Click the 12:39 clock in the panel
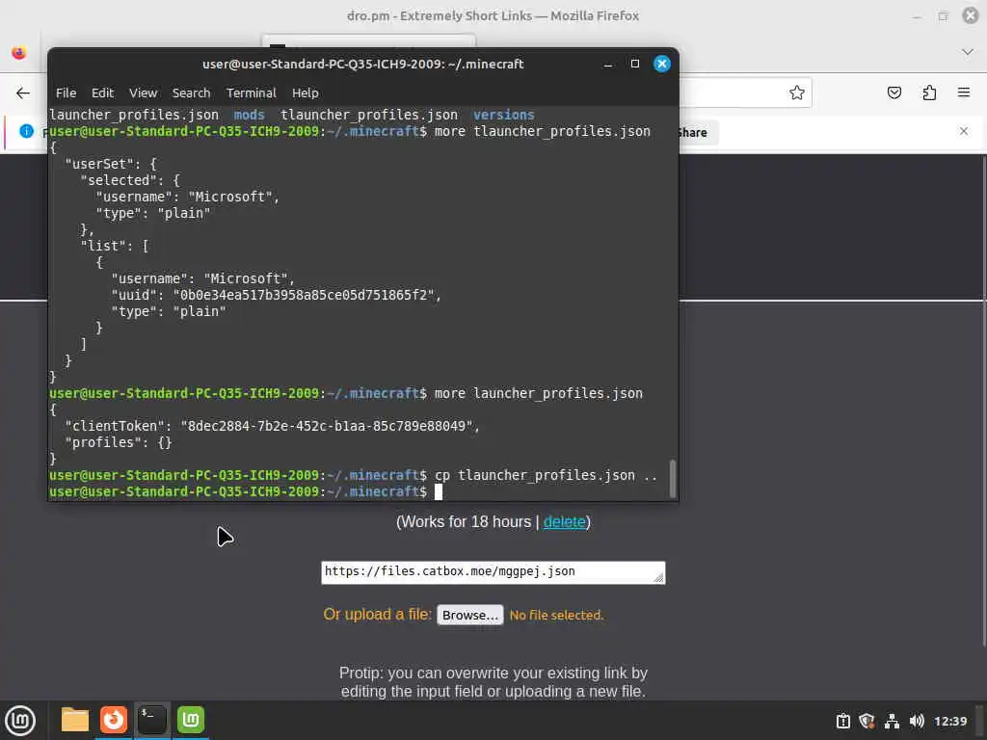 click(x=949, y=721)
